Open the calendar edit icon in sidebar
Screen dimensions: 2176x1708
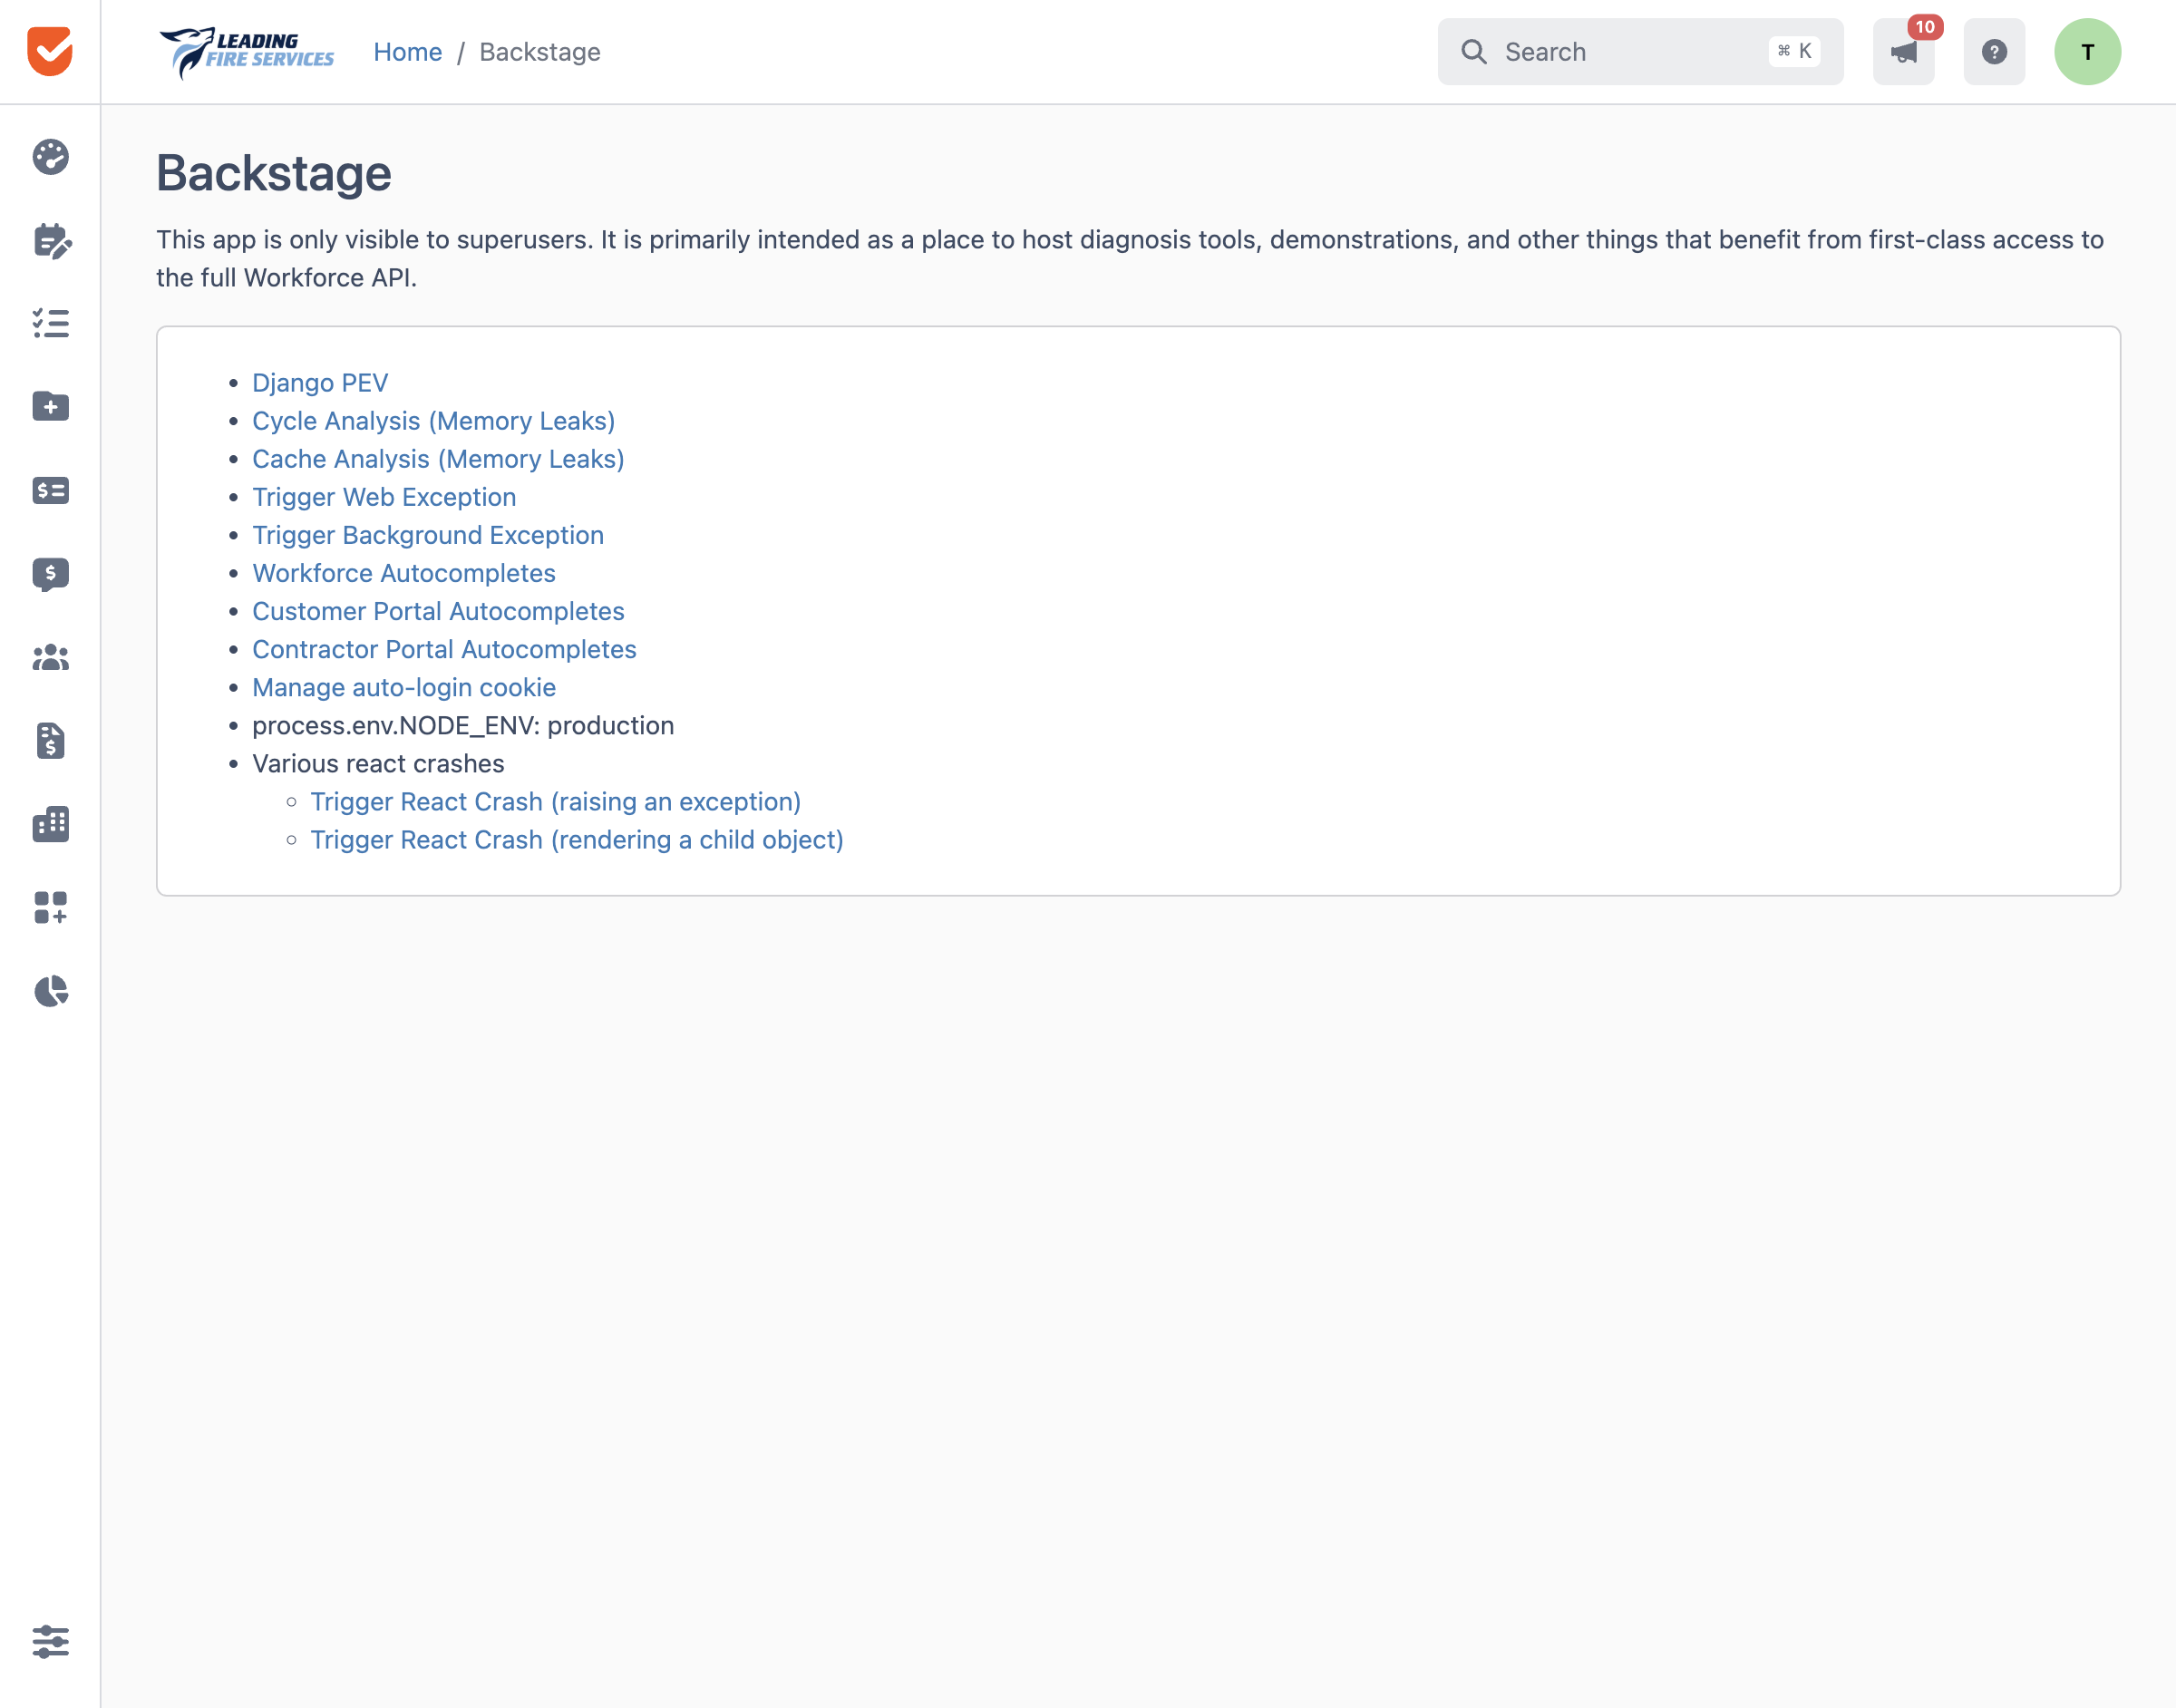[51, 241]
